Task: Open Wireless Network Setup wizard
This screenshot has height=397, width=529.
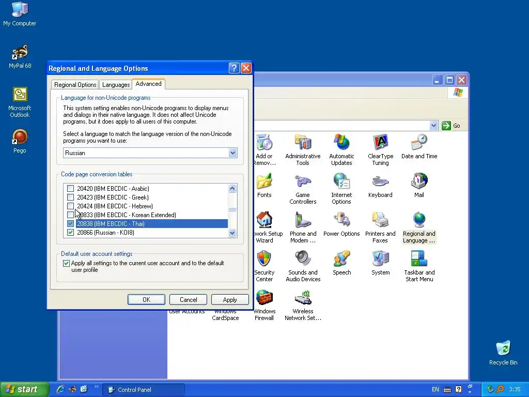Action: point(303,305)
